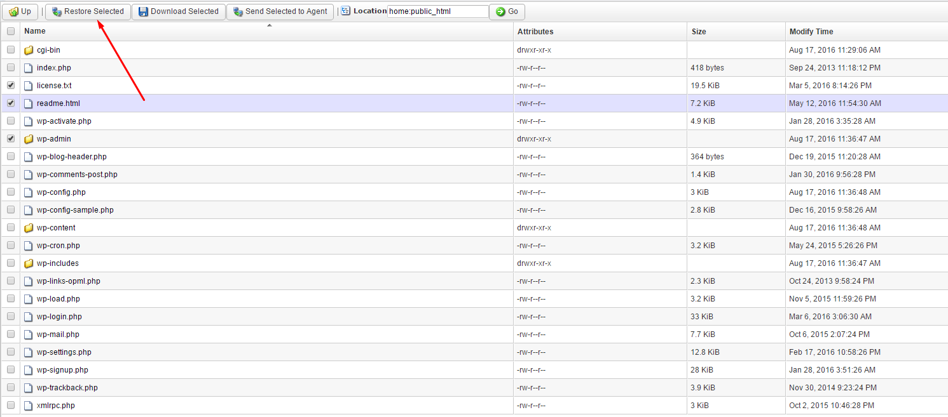Sort by Modify Time column header

coord(811,31)
